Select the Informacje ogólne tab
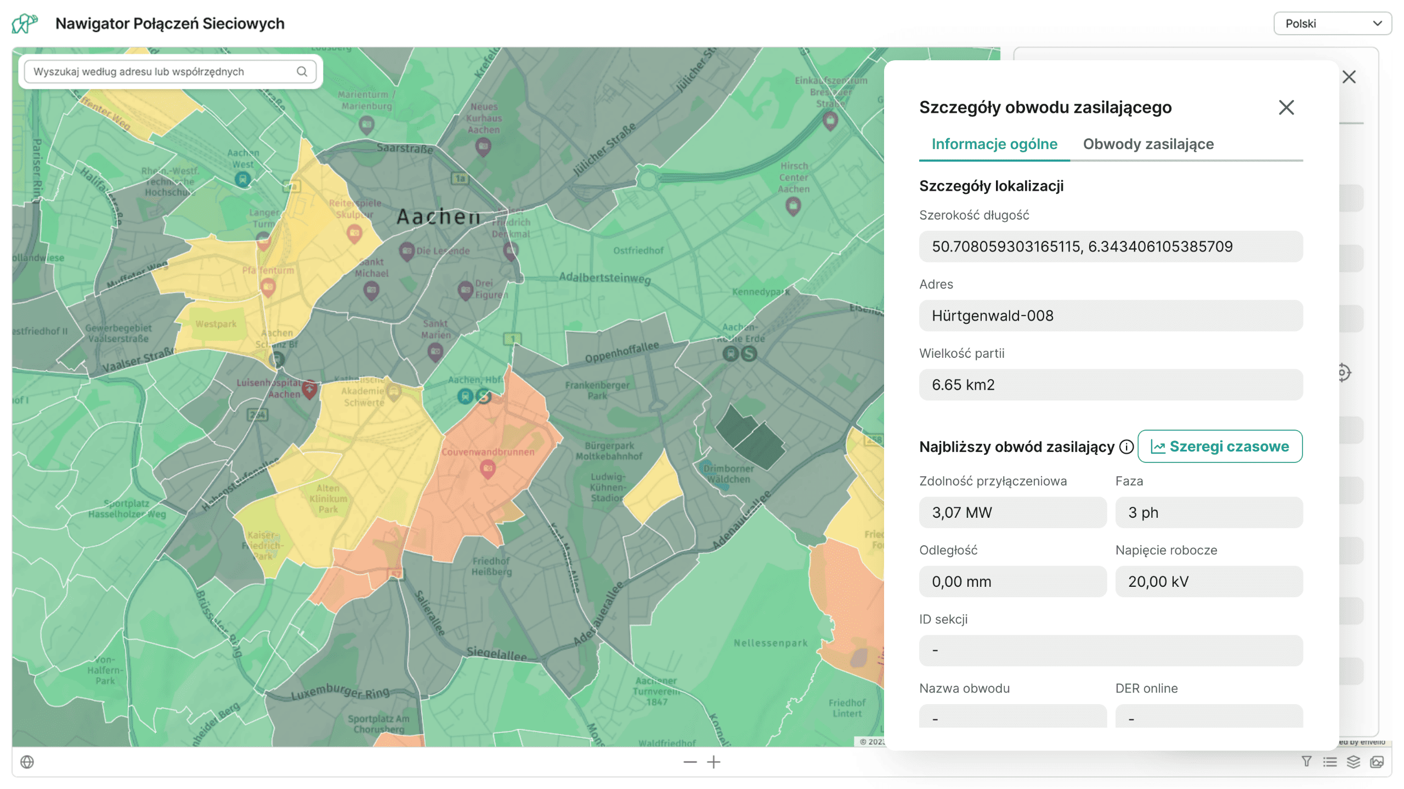1404x789 pixels. pyautogui.click(x=994, y=144)
